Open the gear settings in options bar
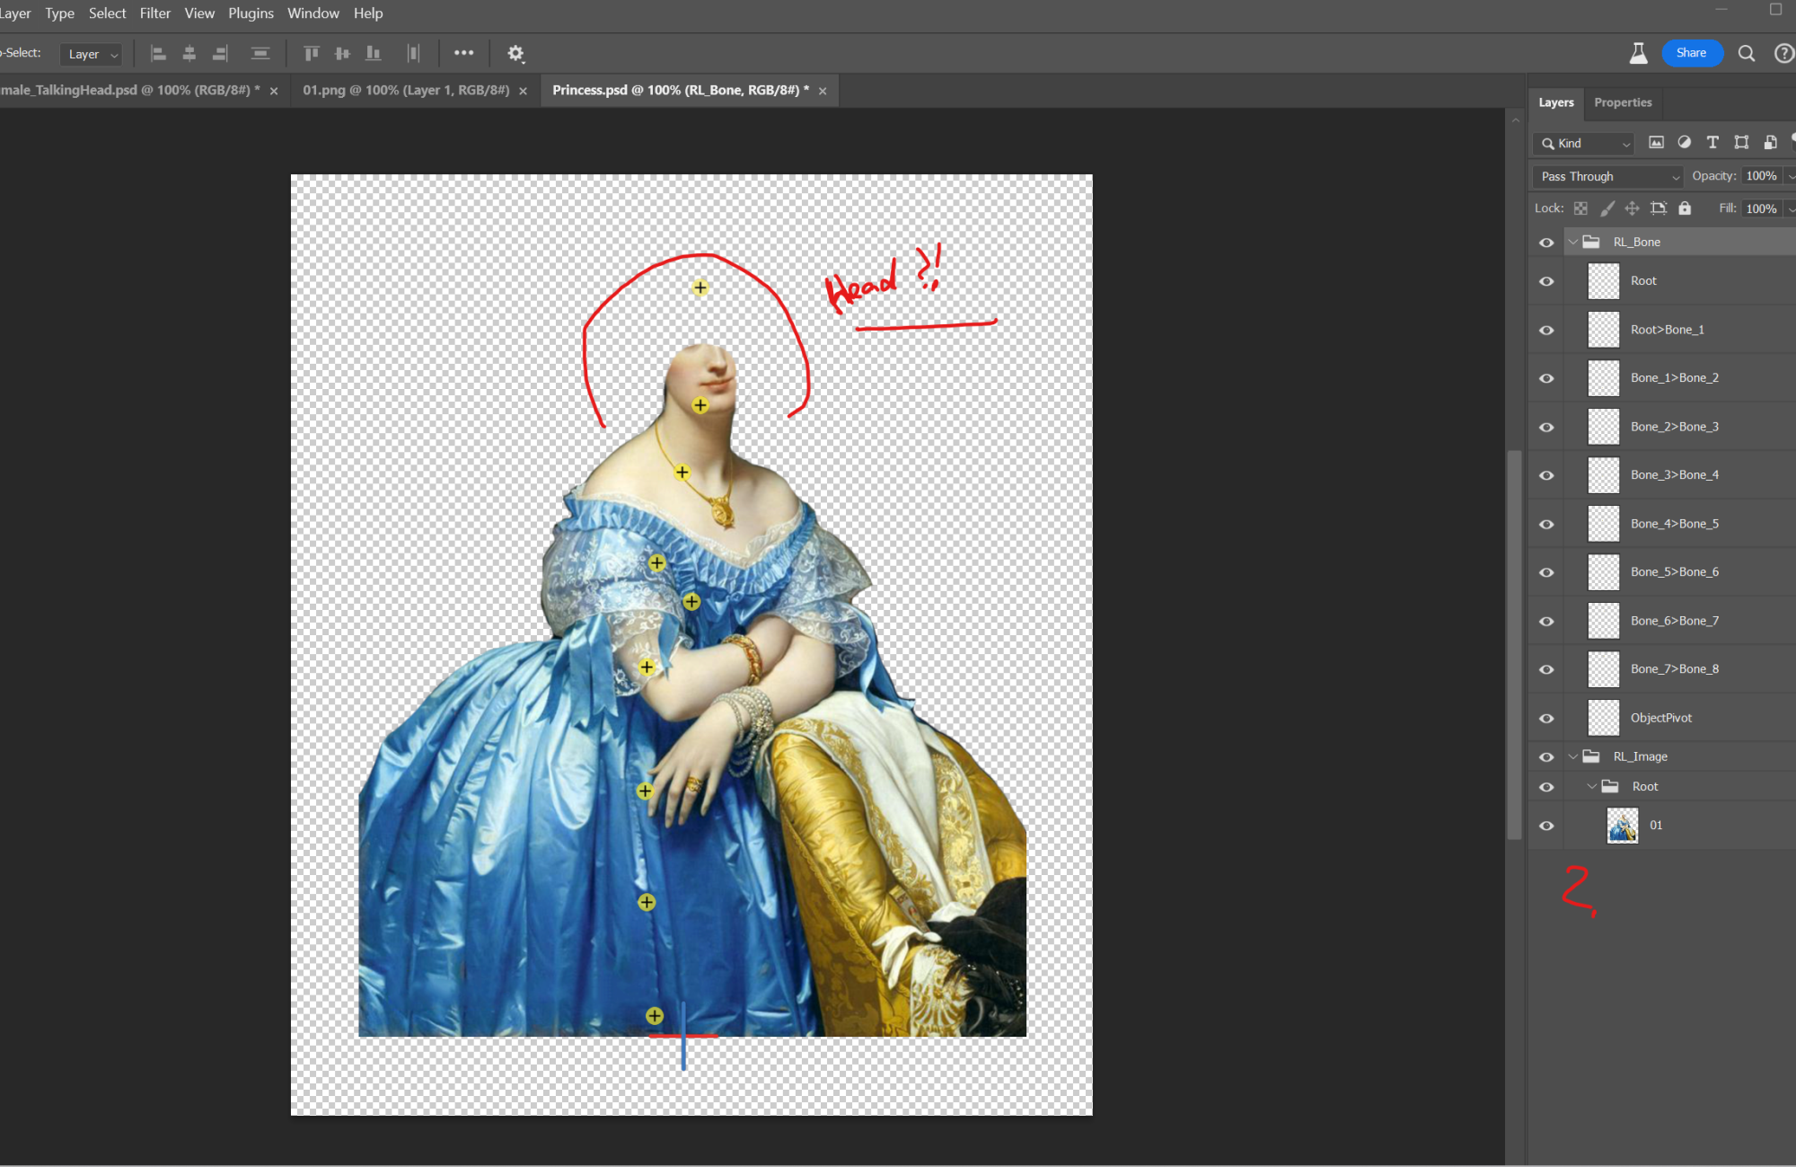Viewport: 1796px width, 1167px height. coord(515,54)
